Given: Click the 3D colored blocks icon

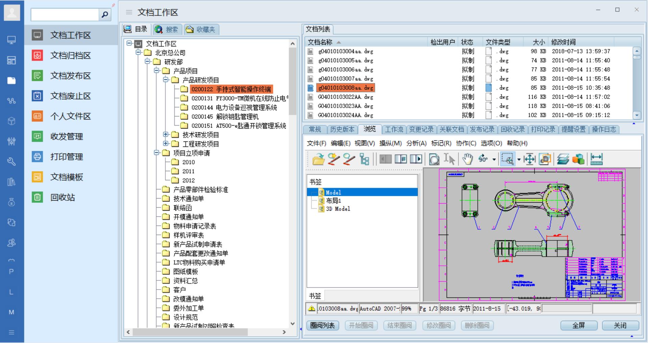Looking at the screenshot, I should [x=578, y=159].
